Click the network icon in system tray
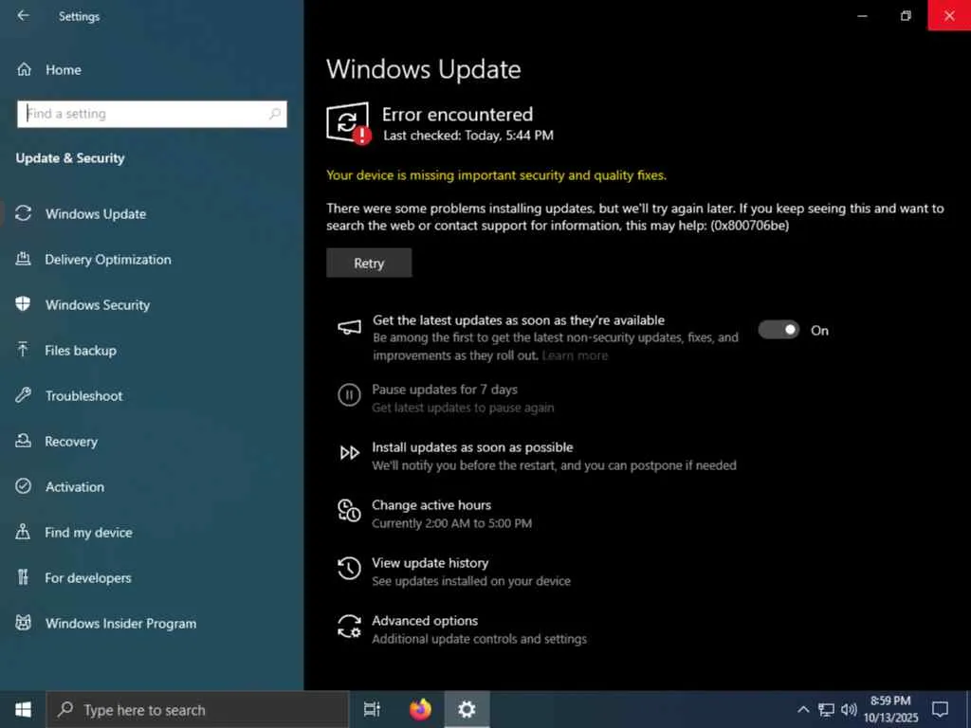 tap(826, 709)
